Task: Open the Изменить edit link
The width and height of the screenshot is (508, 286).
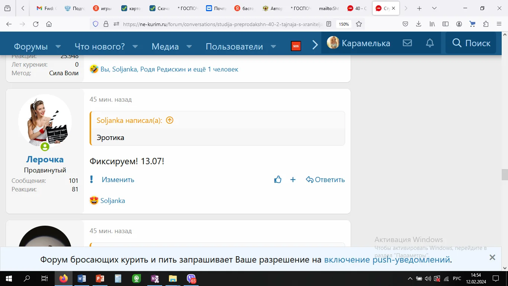Action: 118,179
